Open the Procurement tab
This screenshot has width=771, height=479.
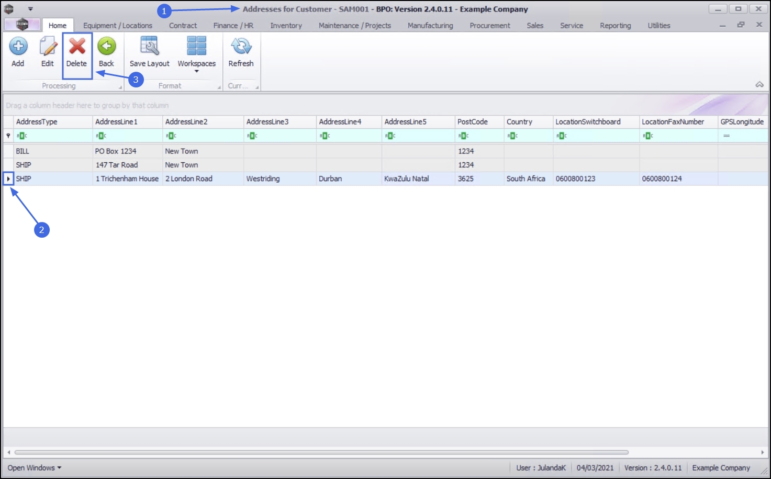(x=490, y=25)
